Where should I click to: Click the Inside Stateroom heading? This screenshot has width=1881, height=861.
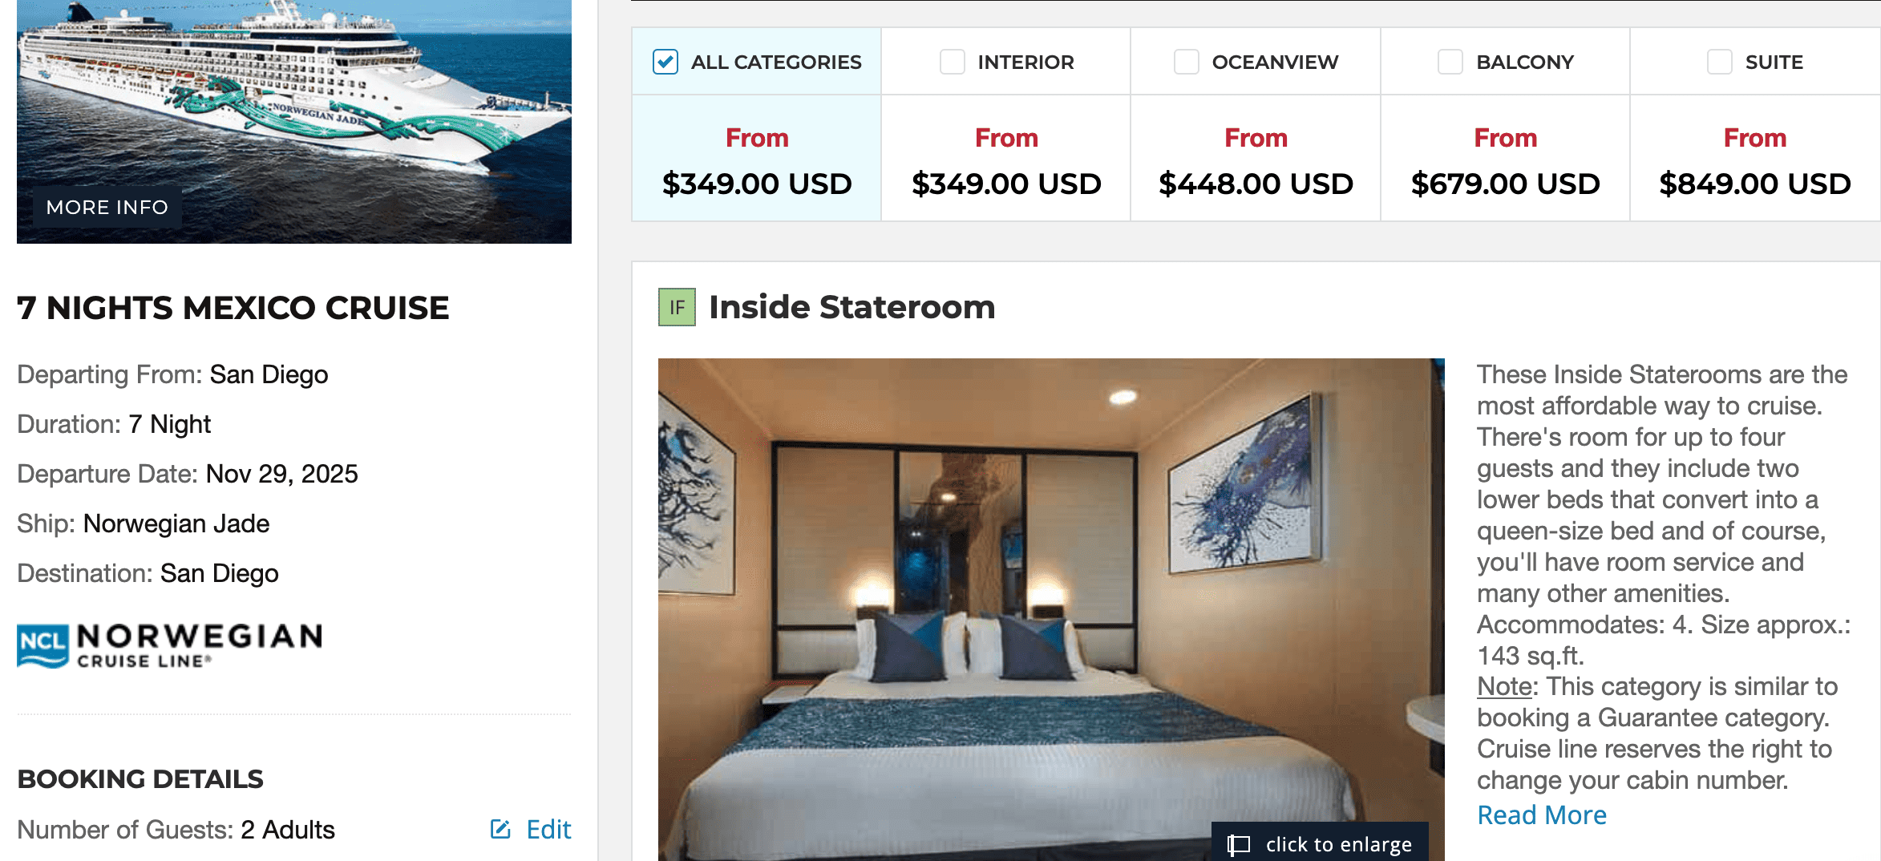(852, 307)
